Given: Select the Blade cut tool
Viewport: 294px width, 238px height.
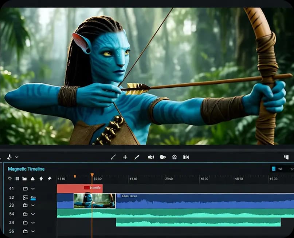Looking at the screenshot, I should tap(114, 157).
